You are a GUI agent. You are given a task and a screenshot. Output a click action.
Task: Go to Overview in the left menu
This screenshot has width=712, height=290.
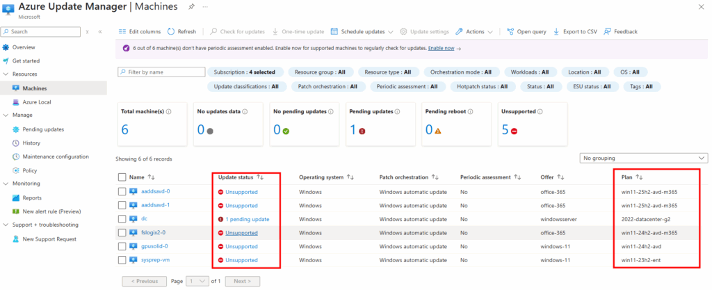click(x=23, y=47)
